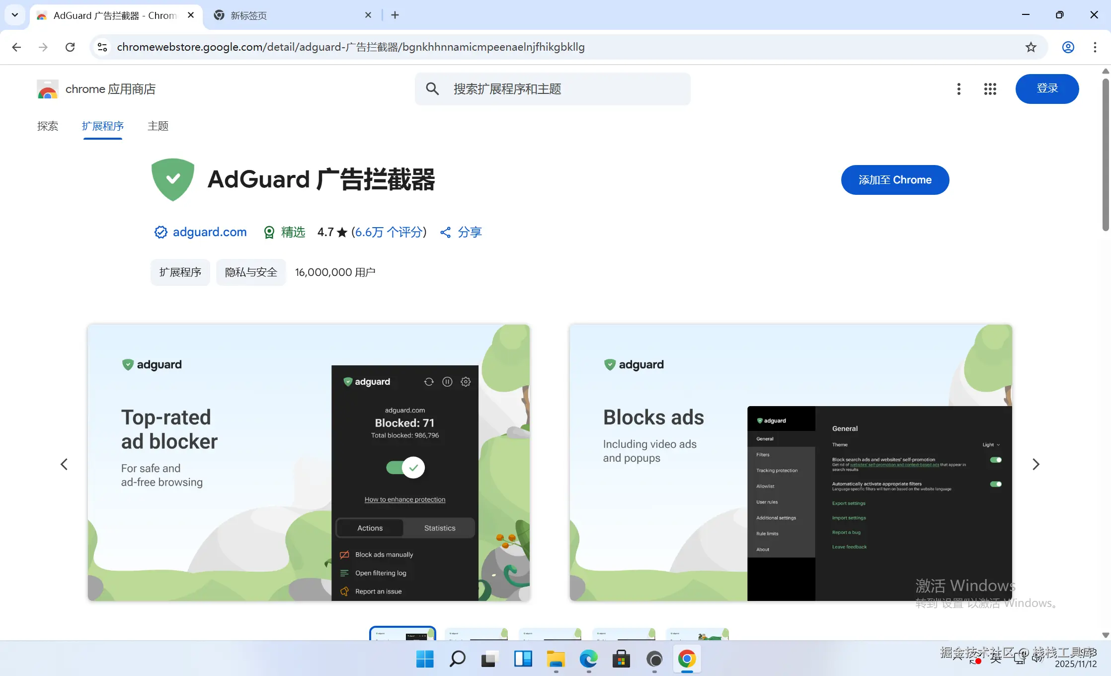
Task: Click 添加至 Chrome button
Action: pos(895,180)
